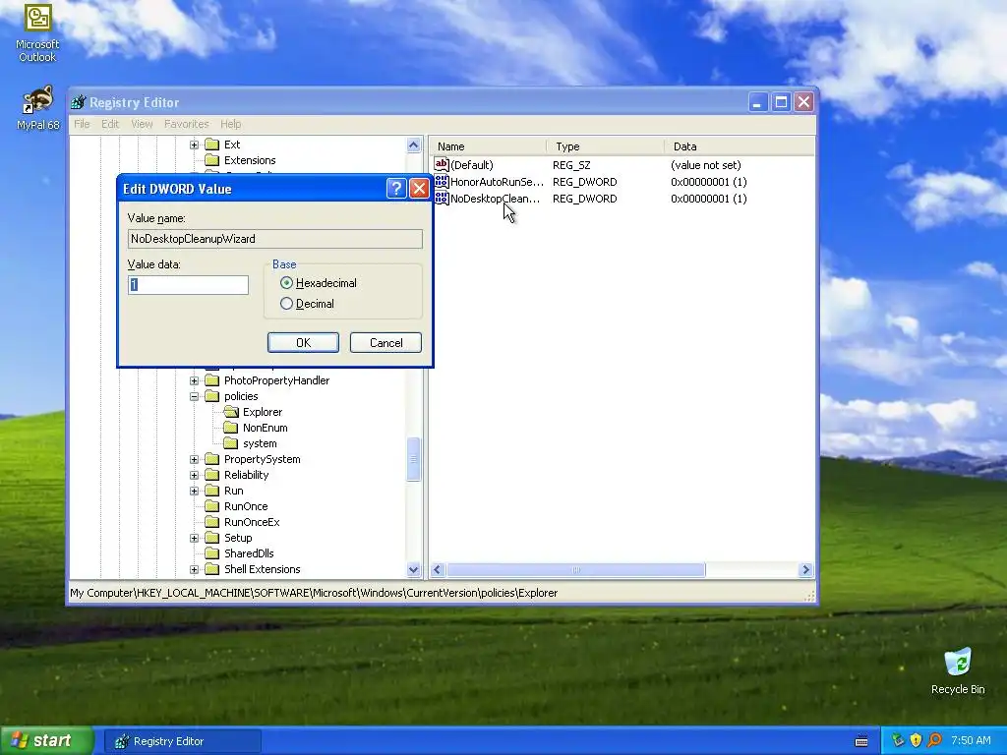
Task: Open the dialog's help question-mark button
Action: pos(396,188)
